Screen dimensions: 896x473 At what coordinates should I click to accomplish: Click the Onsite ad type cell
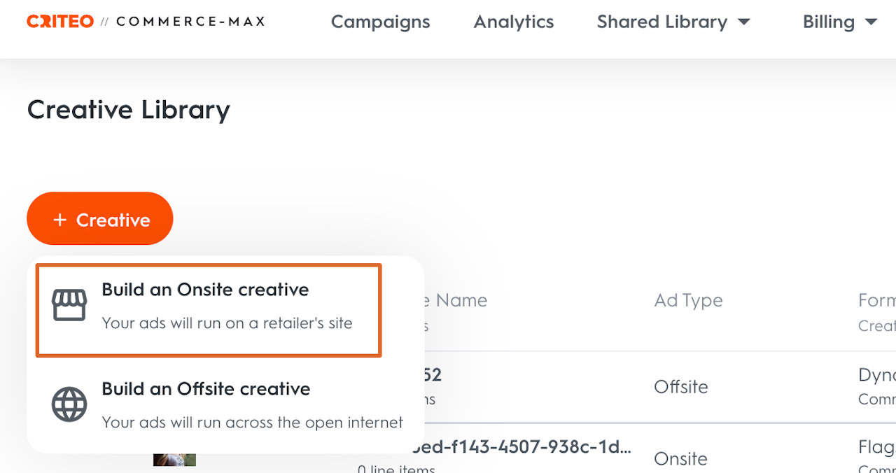(680, 458)
